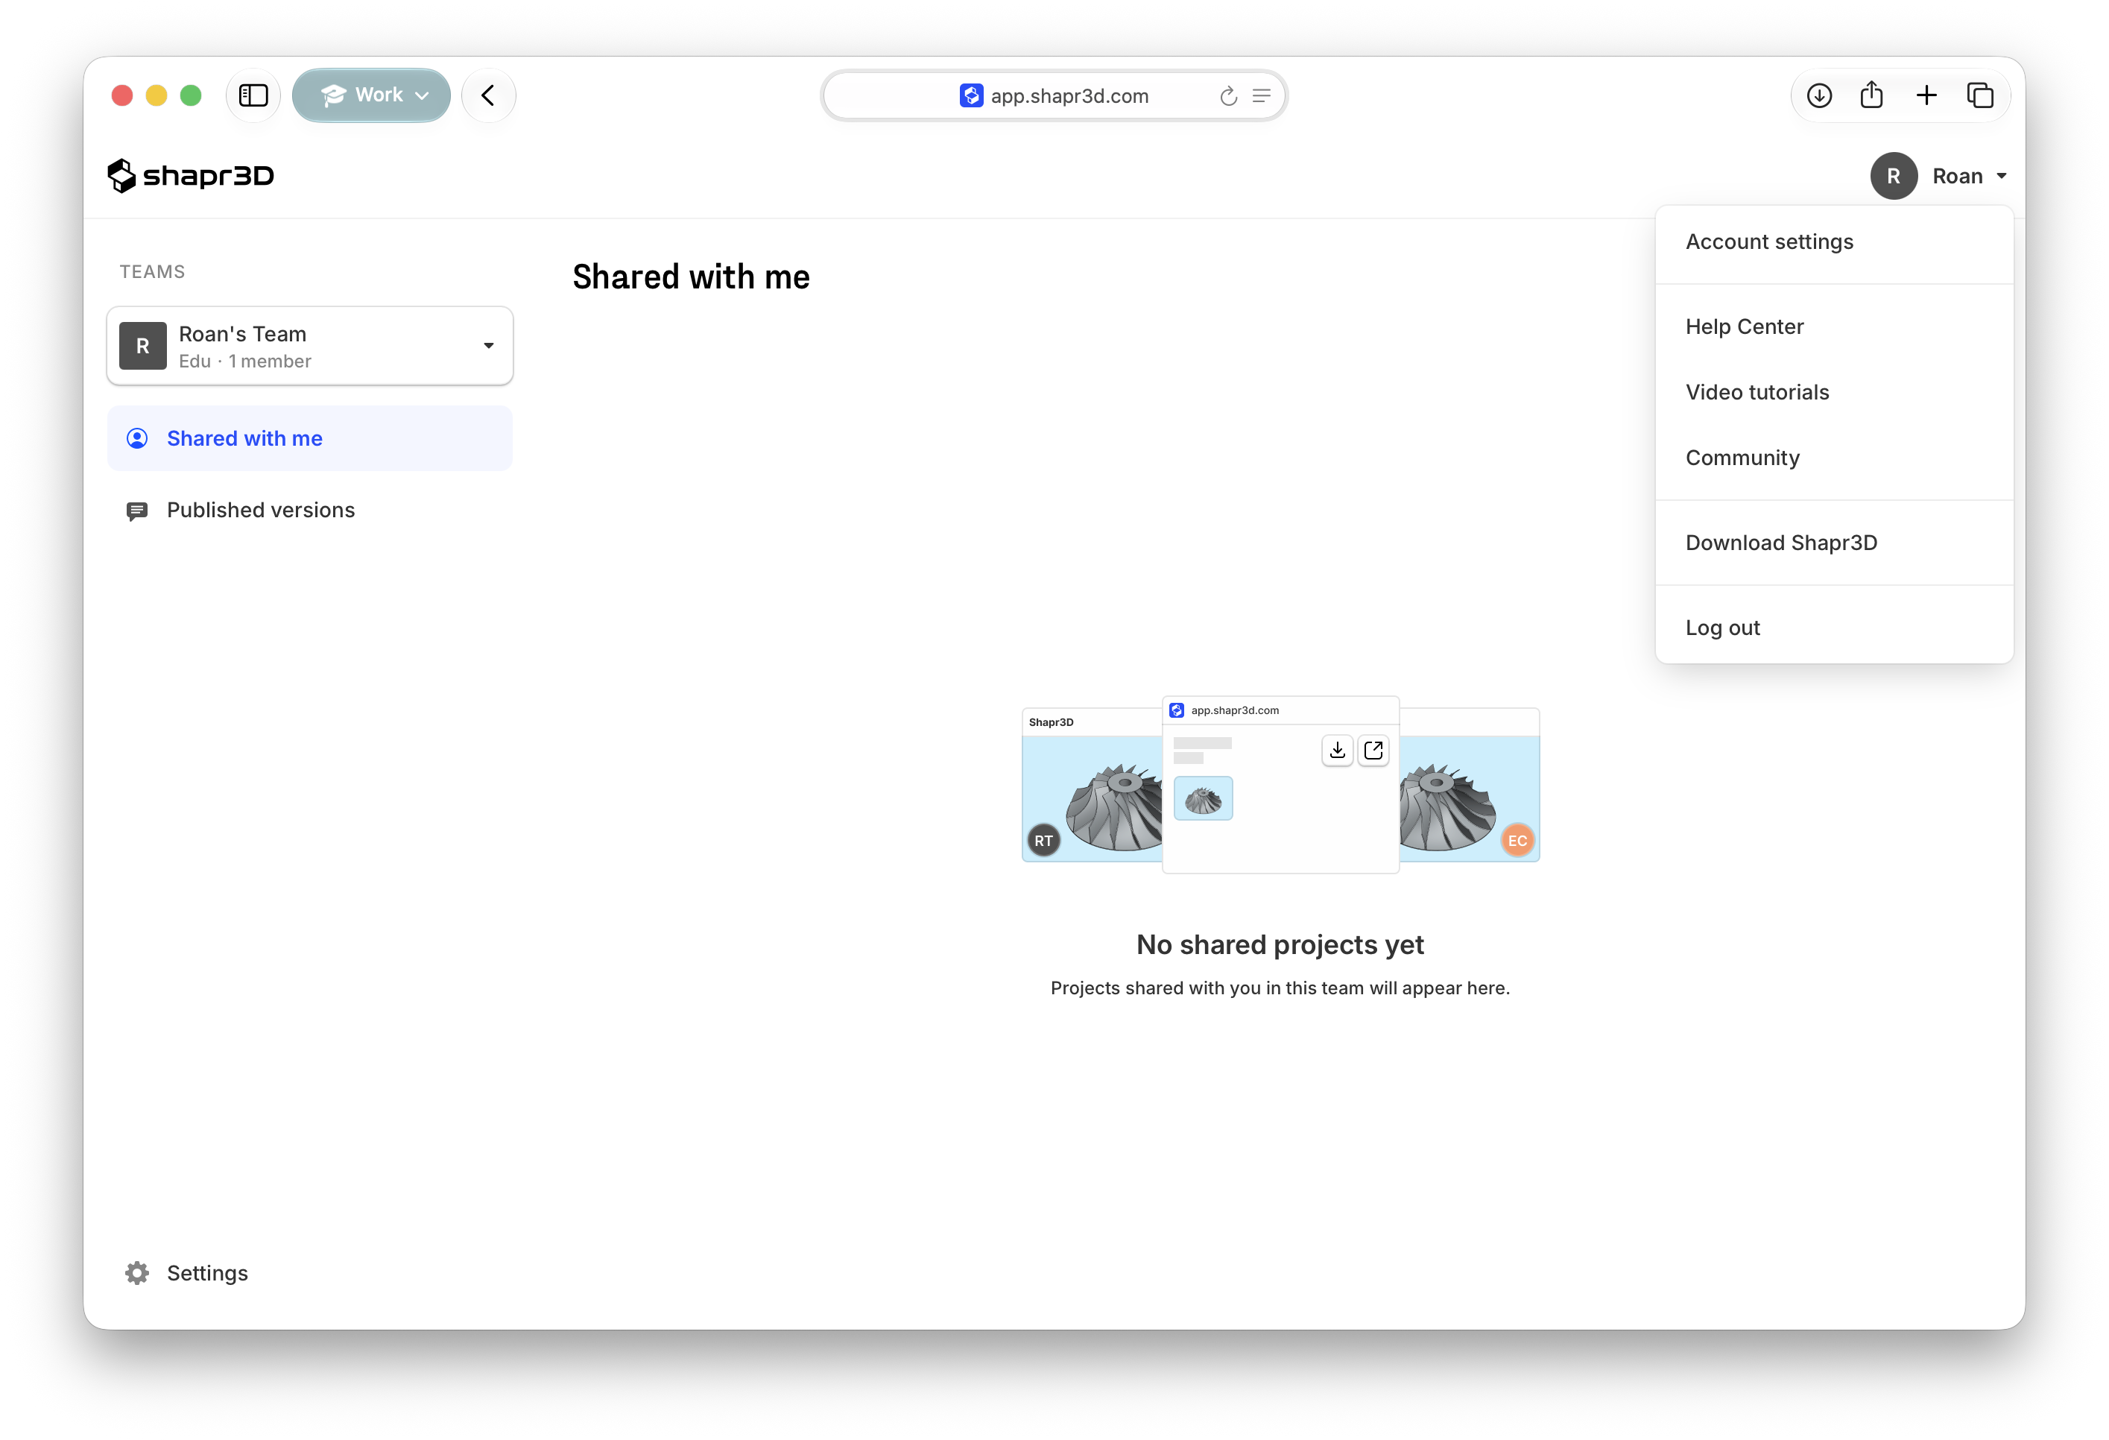Toggle the Safari sidebar button
The height and width of the screenshot is (1440, 2109).
coord(253,95)
